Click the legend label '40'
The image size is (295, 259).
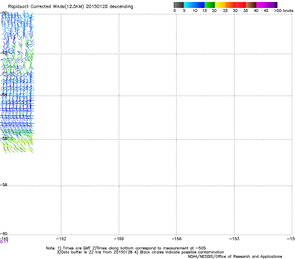(256, 11)
